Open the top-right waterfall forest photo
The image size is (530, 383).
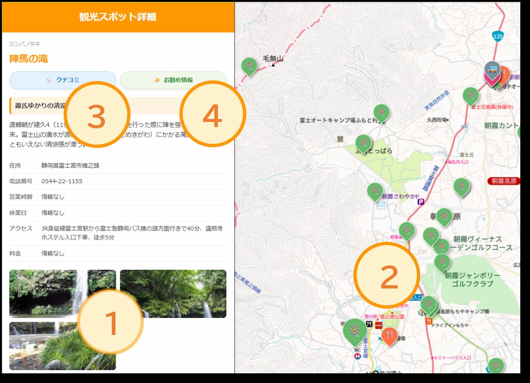point(173,294)
